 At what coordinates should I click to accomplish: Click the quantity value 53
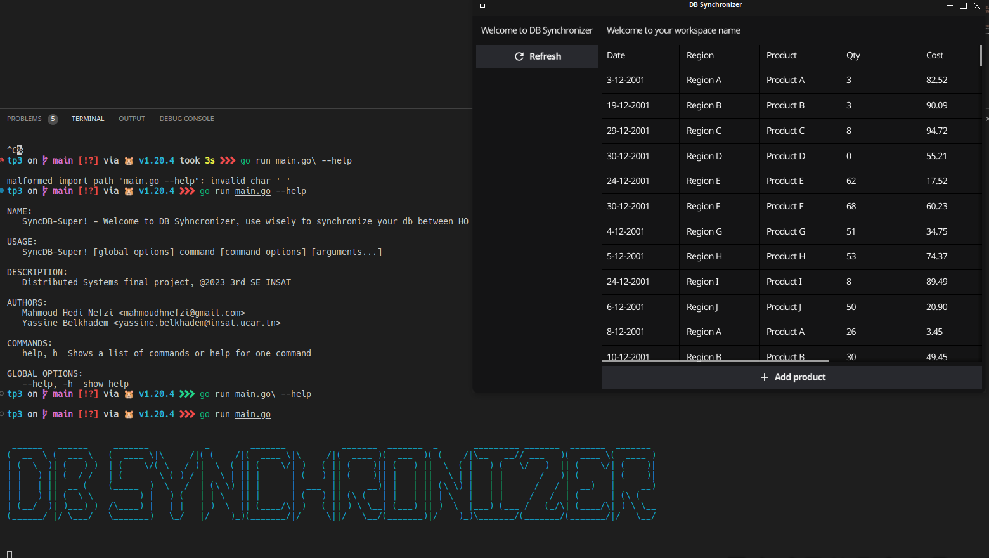point(851,257)
